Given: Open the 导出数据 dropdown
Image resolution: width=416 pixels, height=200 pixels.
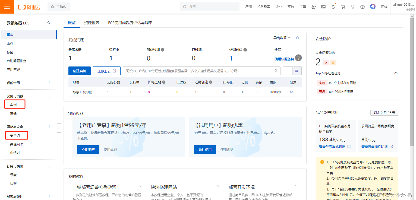Looking at the screenshot, I should [282, 38].
